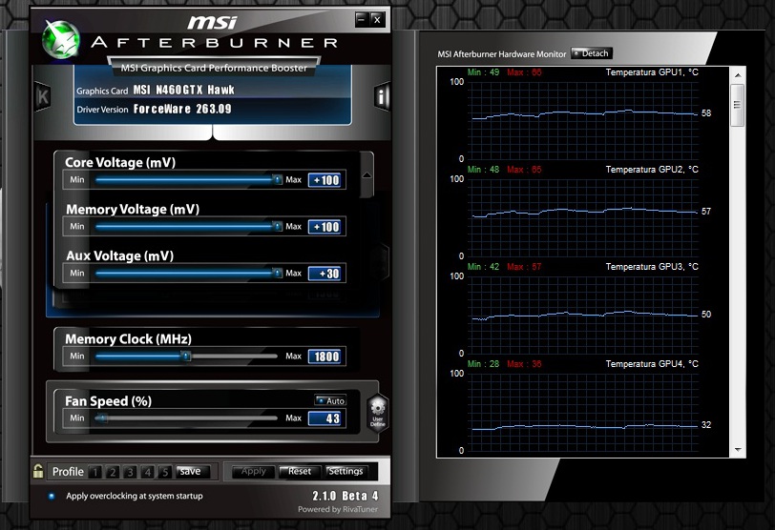The width and height of the screenshot is (775, 530).
Task: Toggle the profile lock padlock icon
Action: [x=38, y=471]
